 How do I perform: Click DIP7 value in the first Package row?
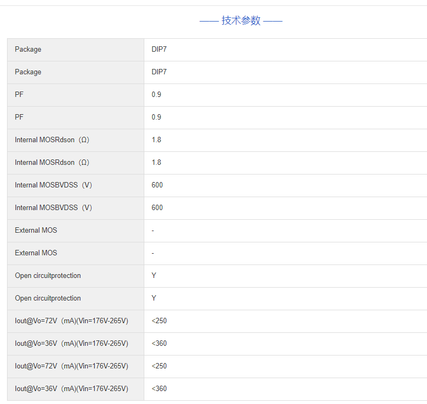(159, 50)
